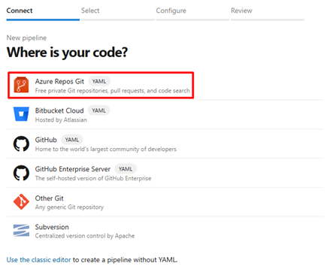Click the YAML badge beside Azure Repos Git
The height and width of the screenshot is (272, 327).
[99, 81]
